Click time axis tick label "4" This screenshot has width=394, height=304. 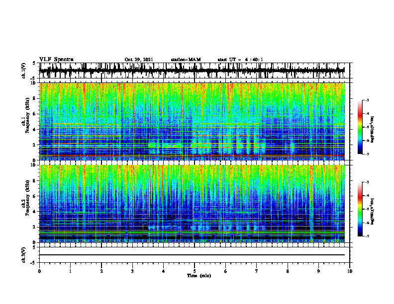coord(163,271)
